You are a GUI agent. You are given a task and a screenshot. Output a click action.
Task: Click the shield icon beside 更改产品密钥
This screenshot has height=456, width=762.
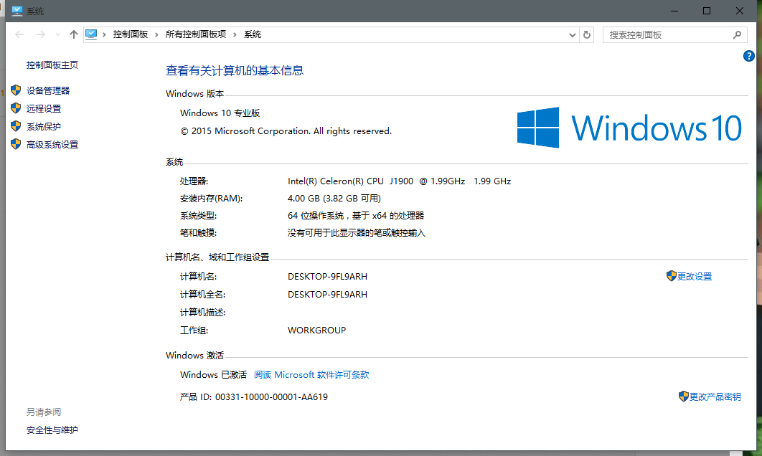(x=683, y=396)
